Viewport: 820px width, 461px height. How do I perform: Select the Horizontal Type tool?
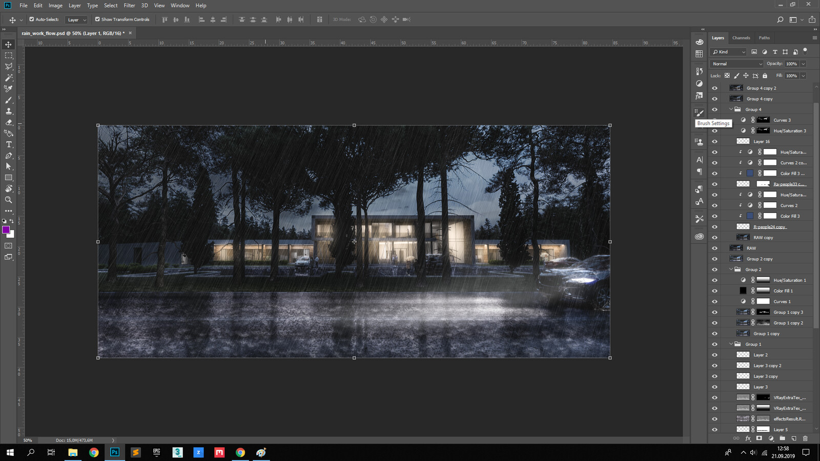[9, 144]
